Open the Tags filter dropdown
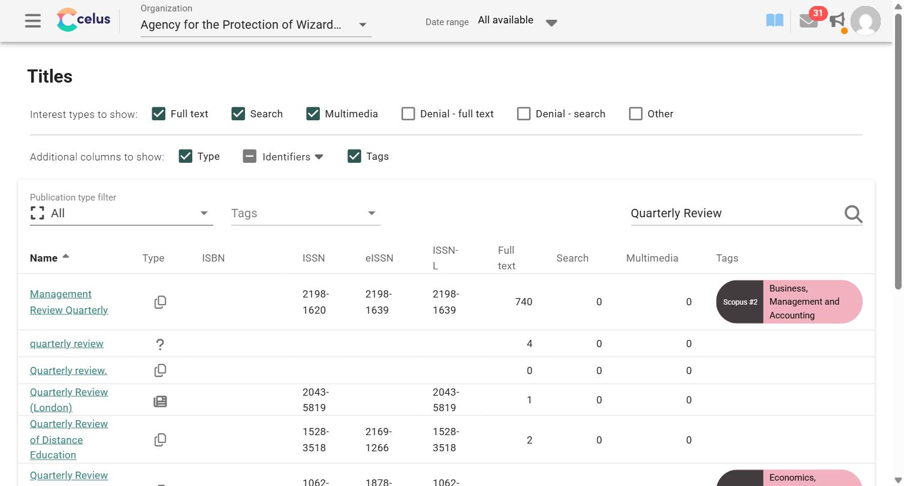Image resolution: width=904 pixels, height=486 pixels. click(x=306, y=213)
